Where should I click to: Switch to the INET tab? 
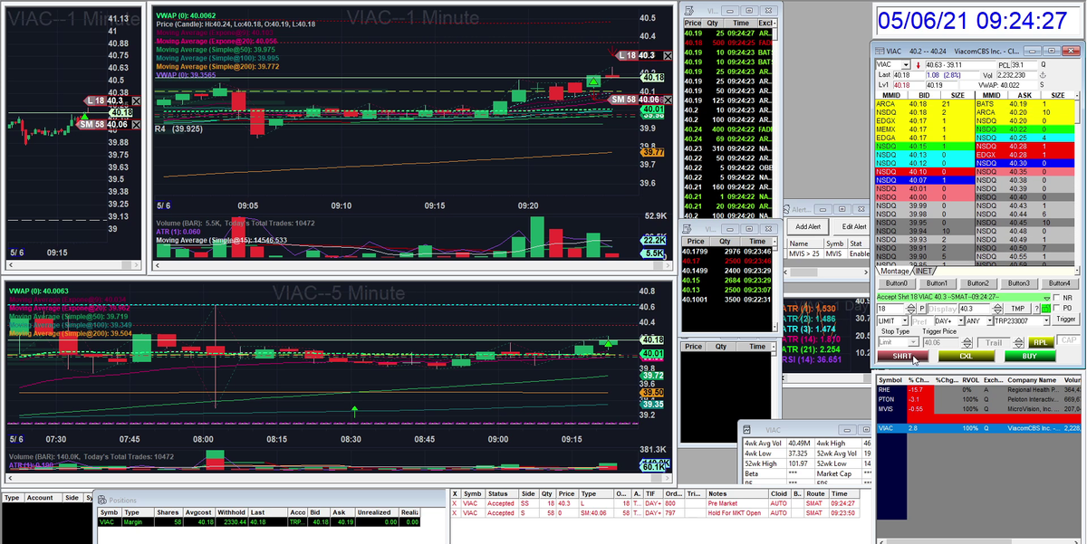pyautogui.click(x=924, y=272)
